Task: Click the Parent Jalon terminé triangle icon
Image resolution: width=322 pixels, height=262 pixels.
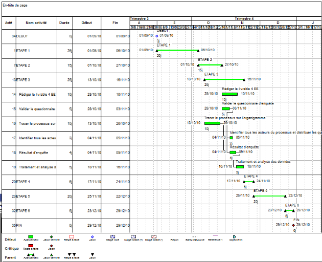Action: tap(52, 255)
